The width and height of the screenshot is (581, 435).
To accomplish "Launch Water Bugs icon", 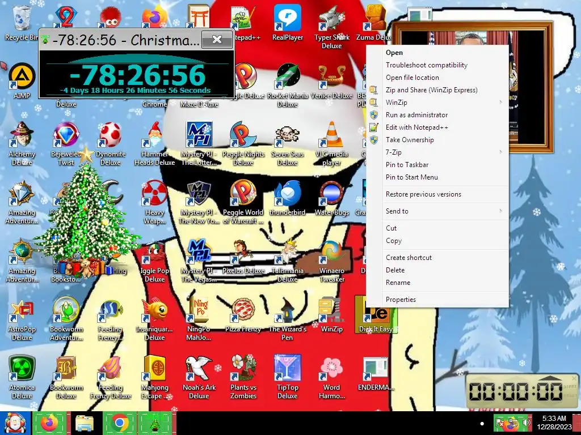I will point(331,198).
